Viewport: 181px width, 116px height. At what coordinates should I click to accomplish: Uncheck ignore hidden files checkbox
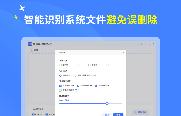[96, 86]
